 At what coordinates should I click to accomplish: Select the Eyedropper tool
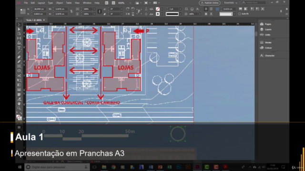(x=19, y=99)
